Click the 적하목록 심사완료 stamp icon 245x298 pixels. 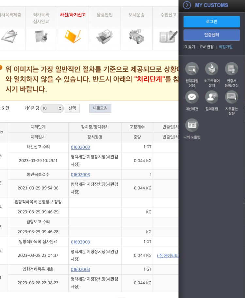(x=41, y=36)
